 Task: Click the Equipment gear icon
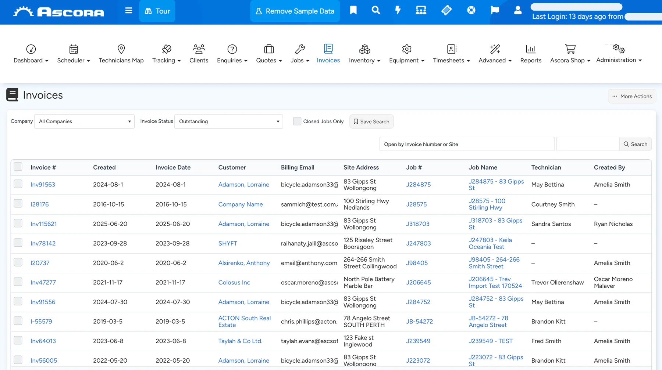[x=406, y=49]
